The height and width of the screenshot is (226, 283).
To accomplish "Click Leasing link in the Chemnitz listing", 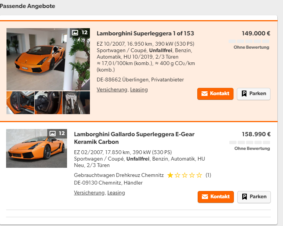I will (x=116, y=193).
